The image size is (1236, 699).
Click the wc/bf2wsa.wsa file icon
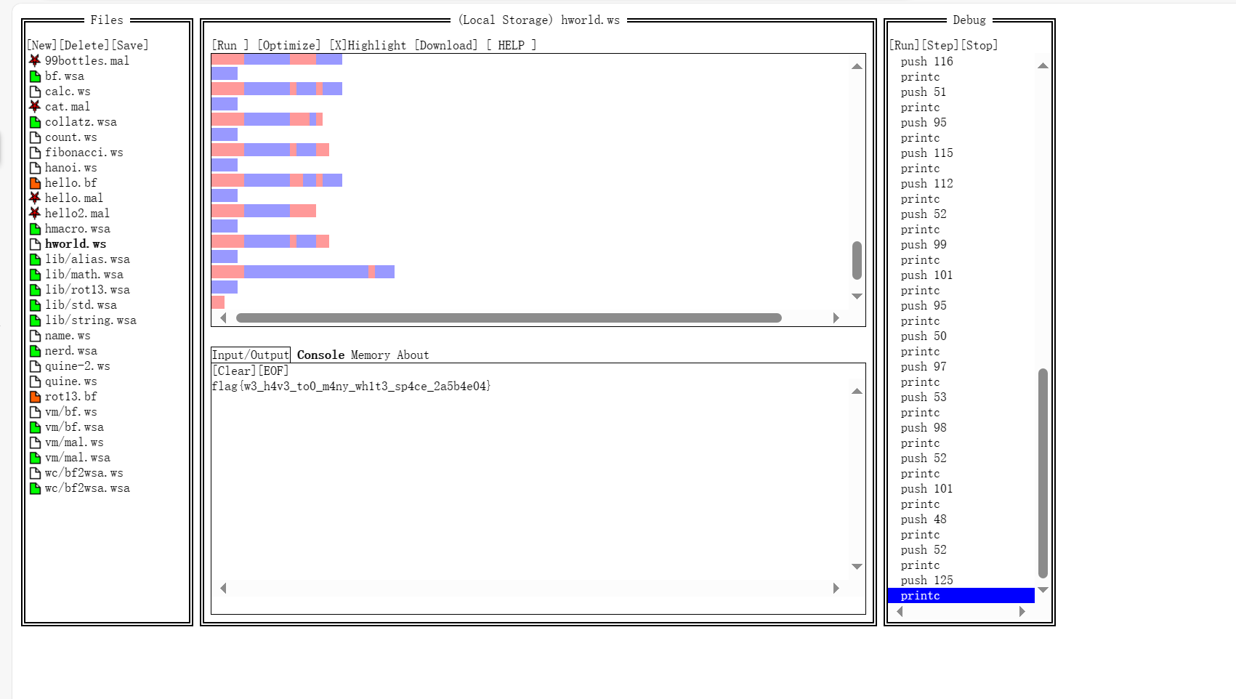(35, 488)
